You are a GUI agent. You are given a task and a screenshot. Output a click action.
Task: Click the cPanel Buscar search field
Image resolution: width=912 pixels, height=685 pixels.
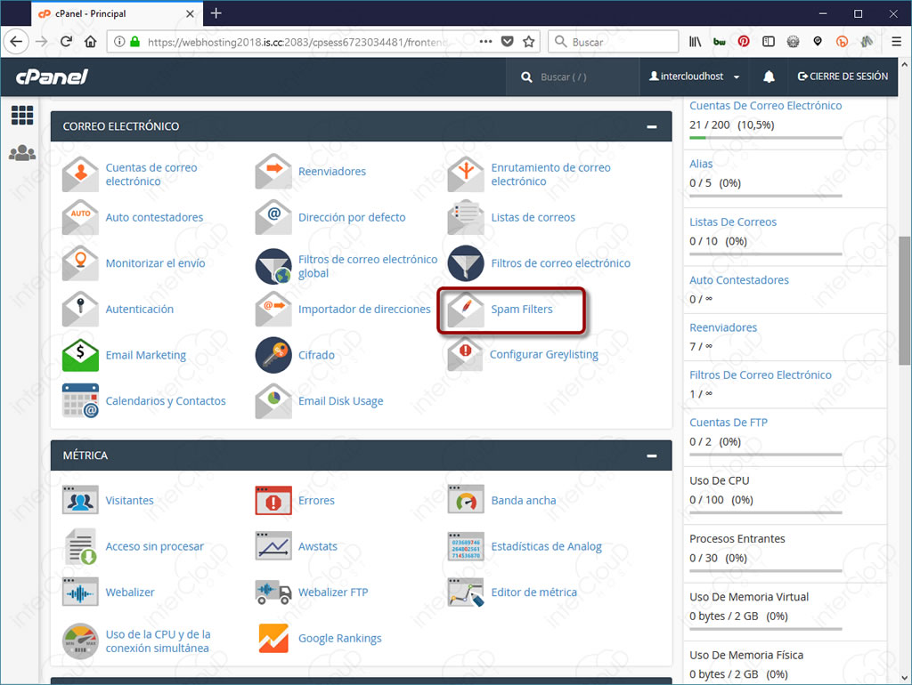[573, 77]
